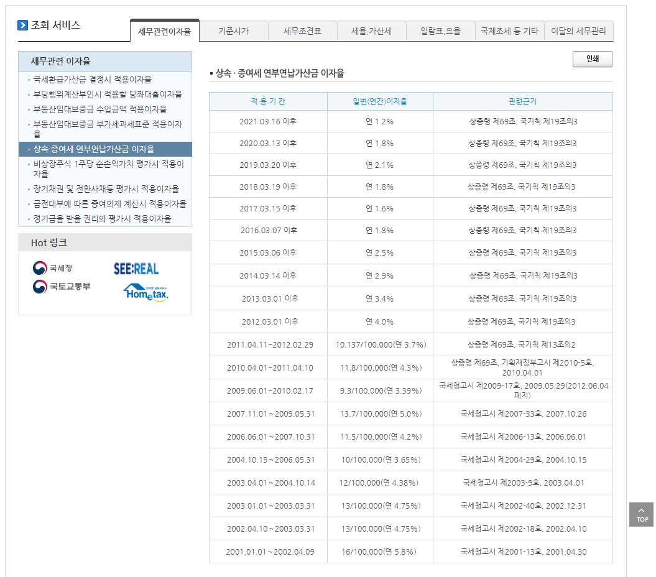This screenshot has height=577, width=656.
Task: Select 금전대부에 따른 증여의제 계산시 적용이자율
Action: click(110, 204)
